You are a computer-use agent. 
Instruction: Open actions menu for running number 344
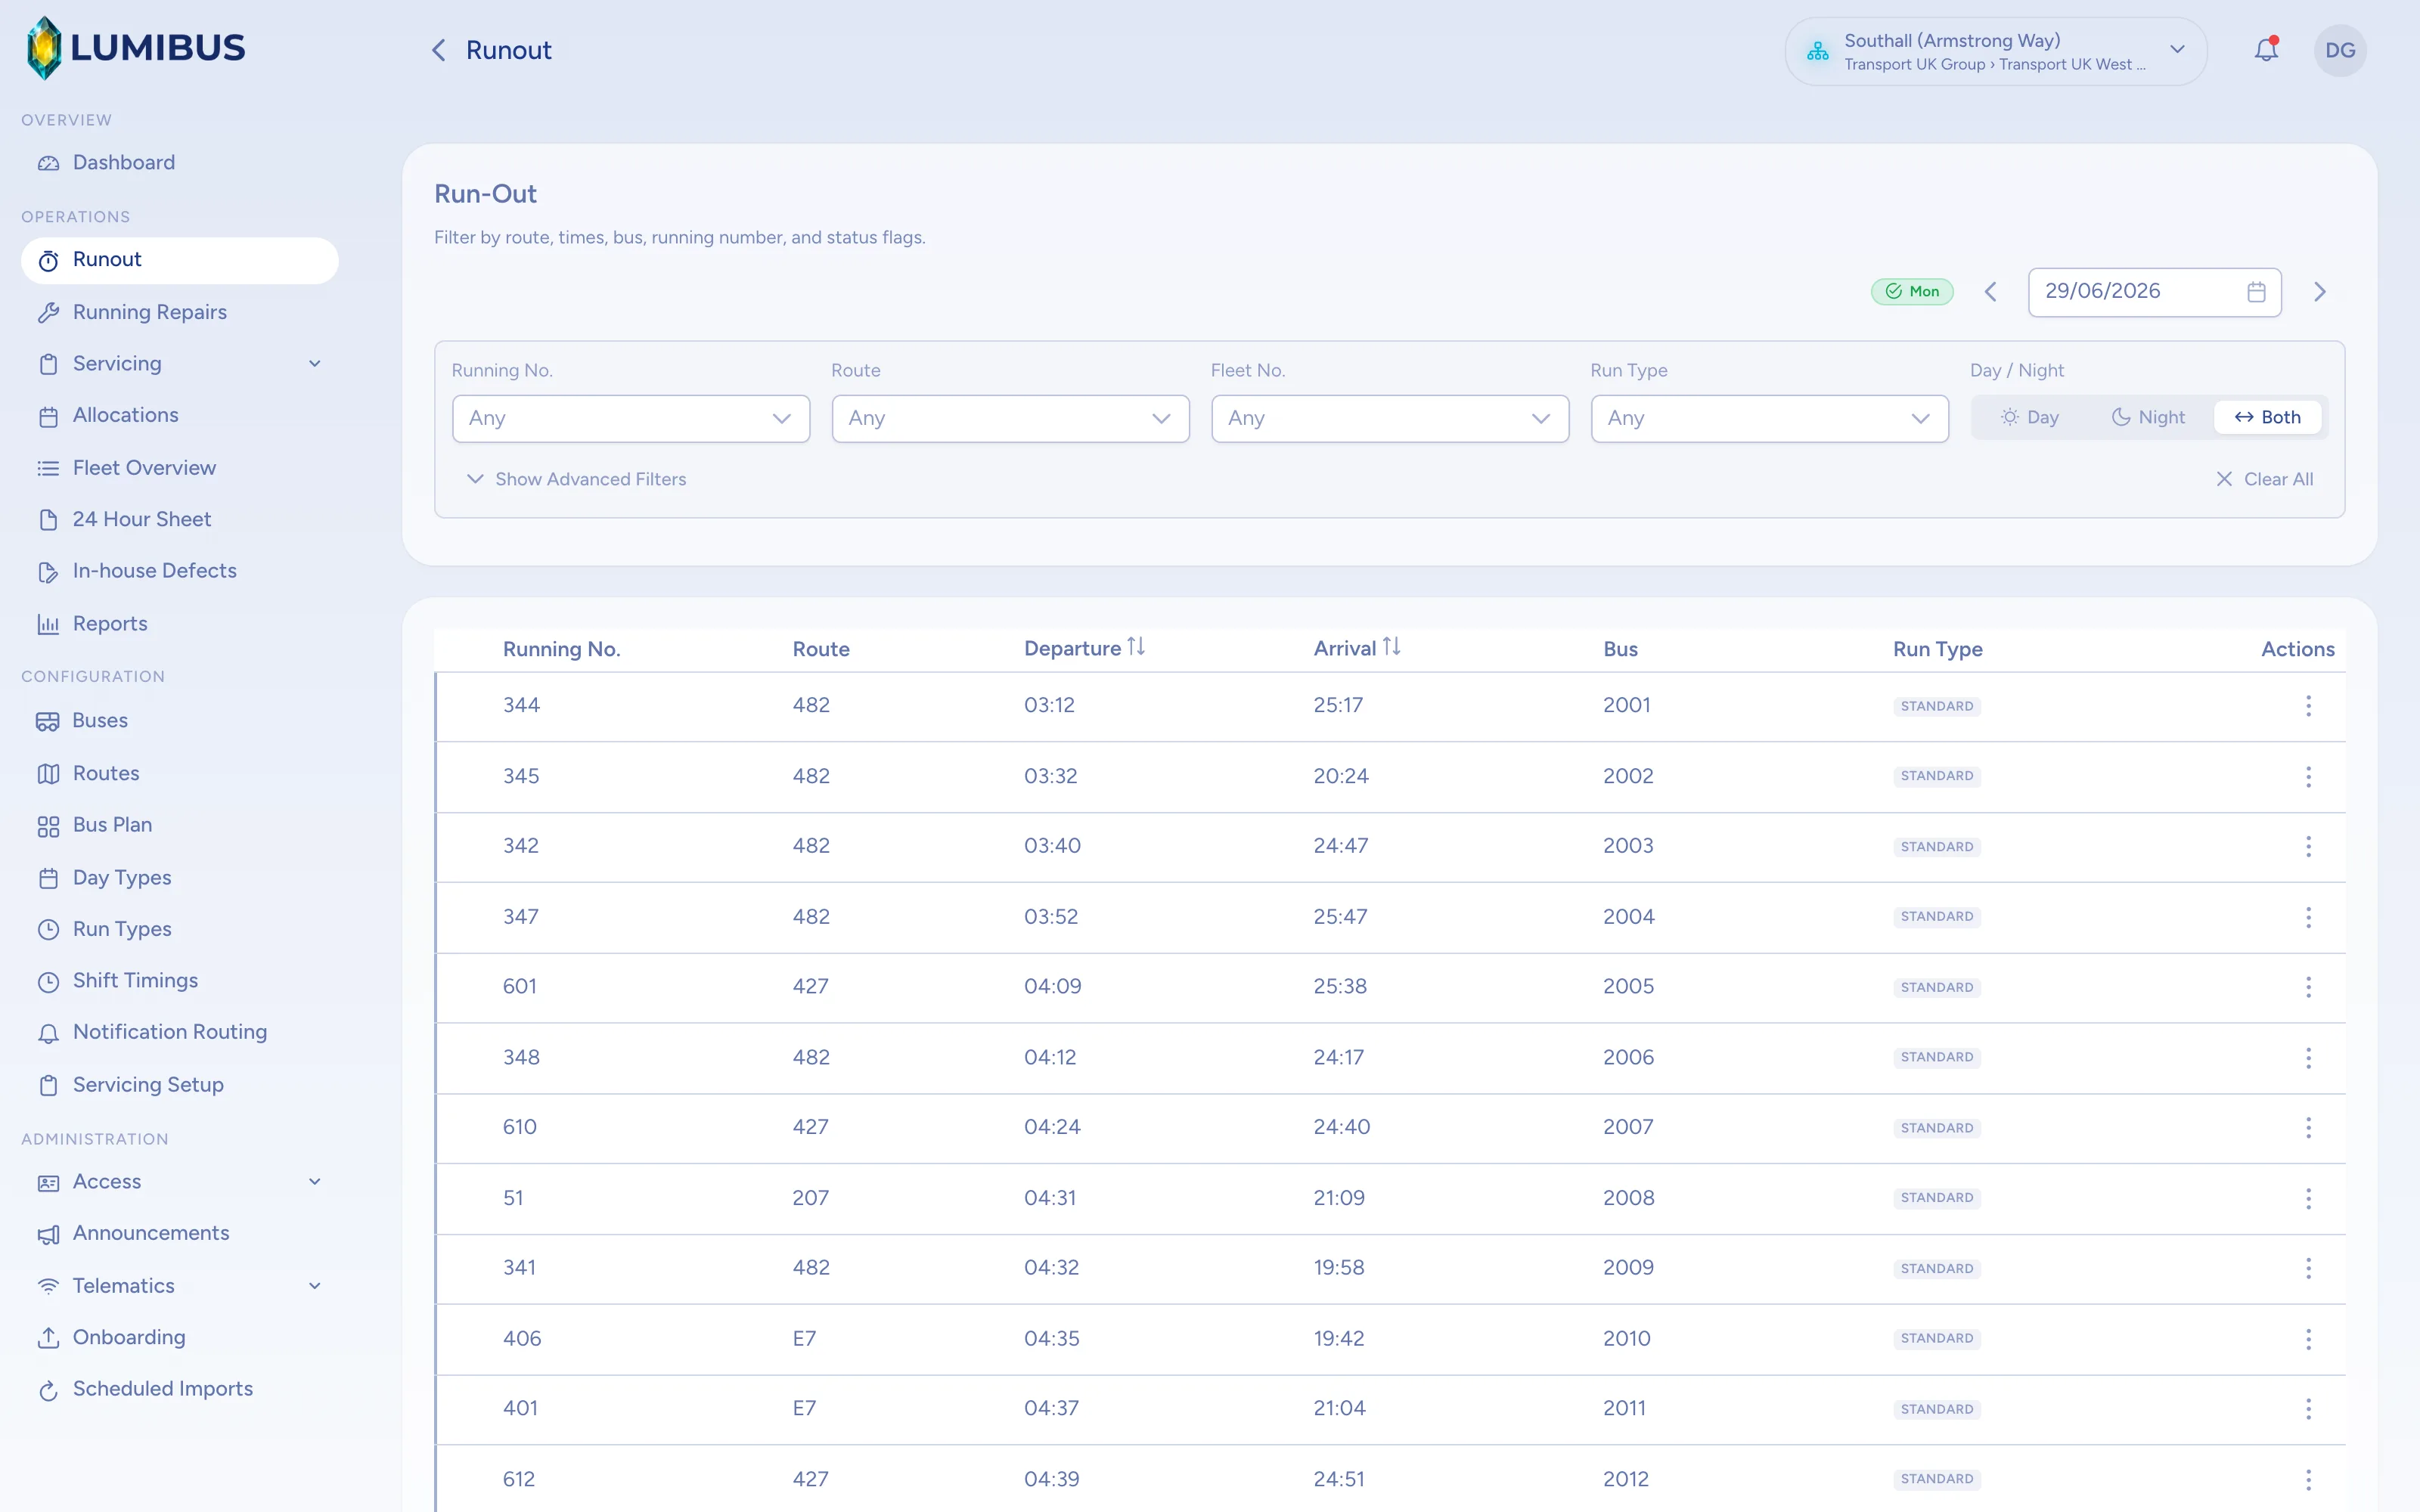point(2308,706)
